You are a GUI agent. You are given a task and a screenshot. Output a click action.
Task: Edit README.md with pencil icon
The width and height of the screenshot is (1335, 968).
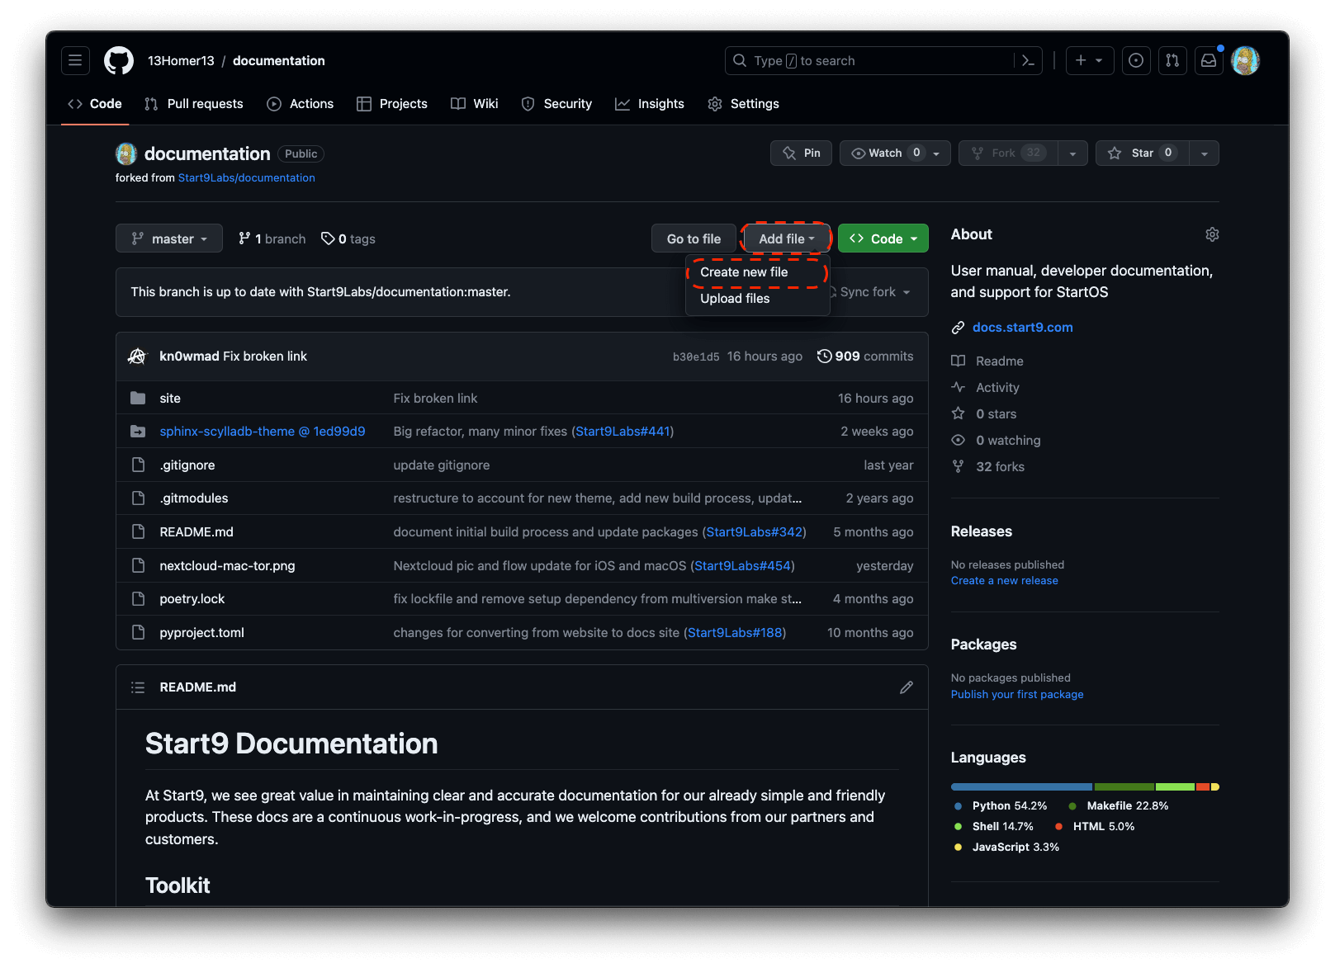[x=906, y=687]
